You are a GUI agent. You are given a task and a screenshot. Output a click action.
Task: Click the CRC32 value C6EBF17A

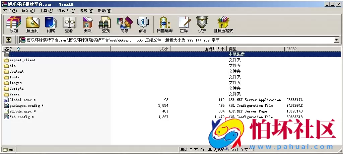click(294, 100)
